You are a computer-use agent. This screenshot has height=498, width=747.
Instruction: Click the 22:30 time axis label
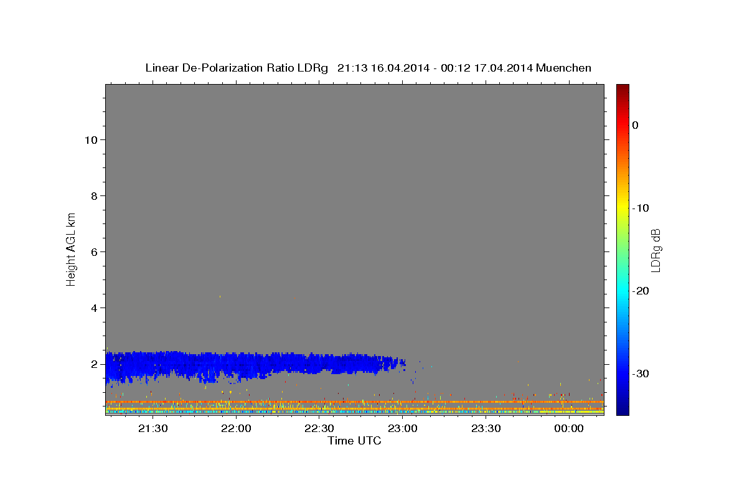[x=319, y=428]
